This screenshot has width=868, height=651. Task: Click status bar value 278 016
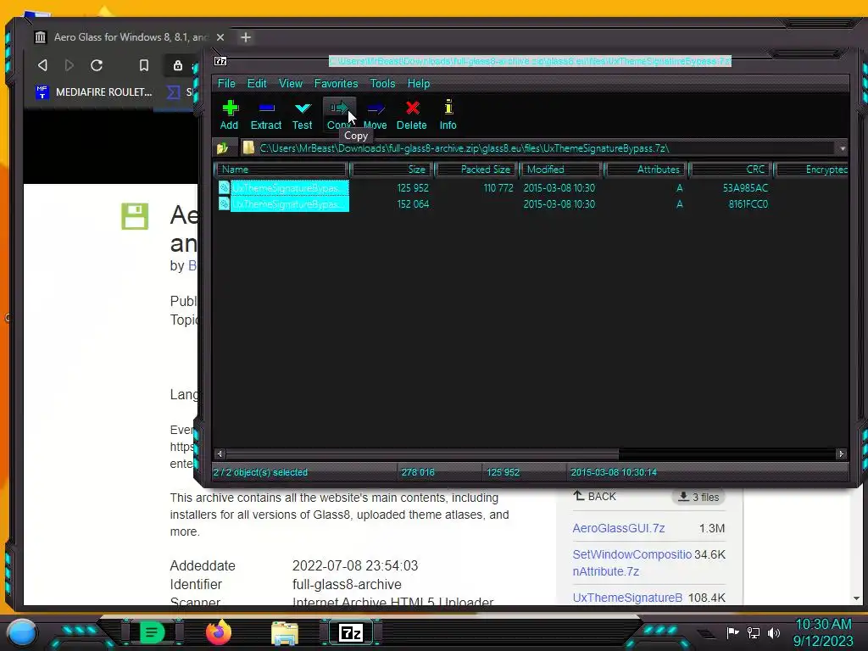pos(418,473)
